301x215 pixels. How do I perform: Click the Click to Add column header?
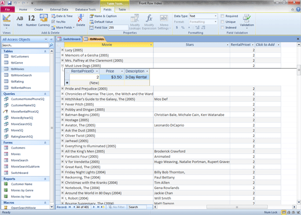pyautogui.click(x=267, y=45)
